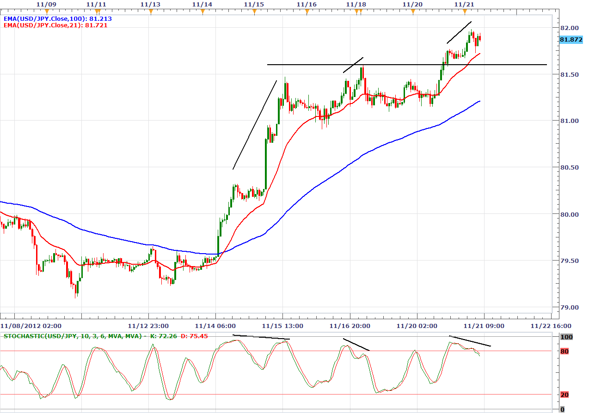589x413 pixels.
Task: Click the orange marker under 11/15
Action: coord(254,12)
